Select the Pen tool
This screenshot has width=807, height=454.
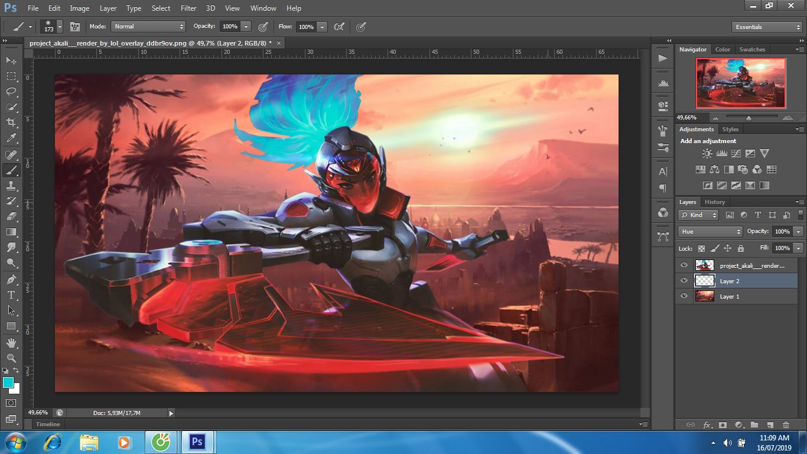tap(11, 279)
